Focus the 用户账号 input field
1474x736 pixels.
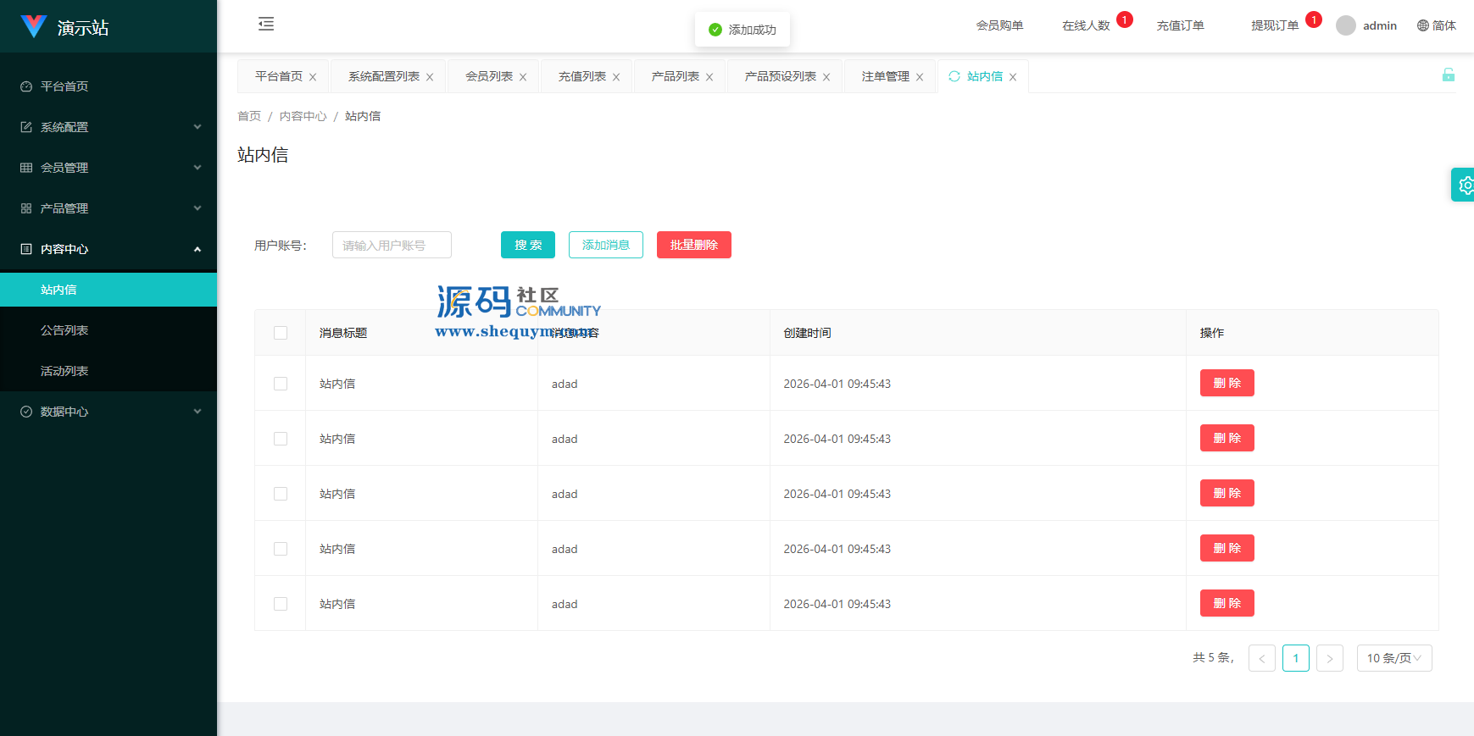(x=392, y=245)
